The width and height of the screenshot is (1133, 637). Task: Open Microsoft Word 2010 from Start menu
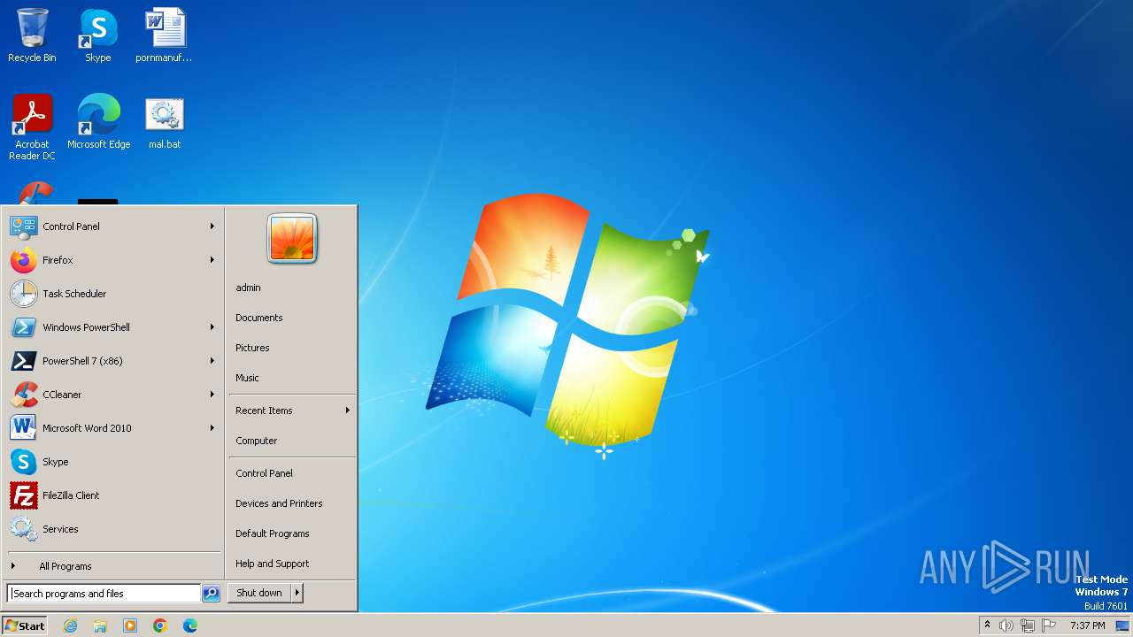(112, 428)
